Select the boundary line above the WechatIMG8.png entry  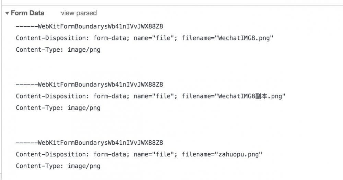tap(89, 26)
